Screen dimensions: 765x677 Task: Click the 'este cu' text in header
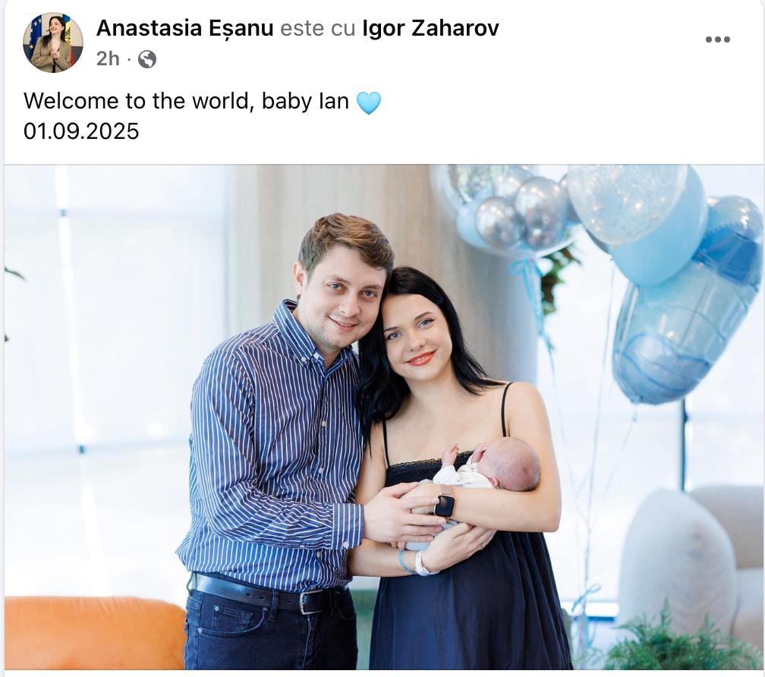click(317, 28)
